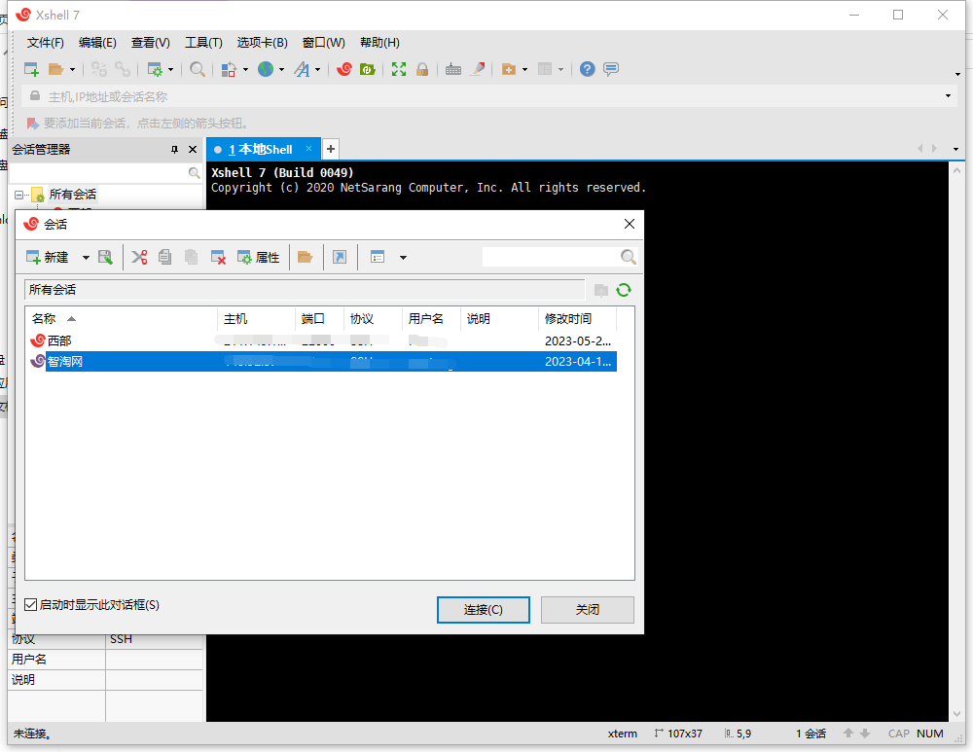Launch Xftp with the green toolbar icon

click(x=368, y=69)
